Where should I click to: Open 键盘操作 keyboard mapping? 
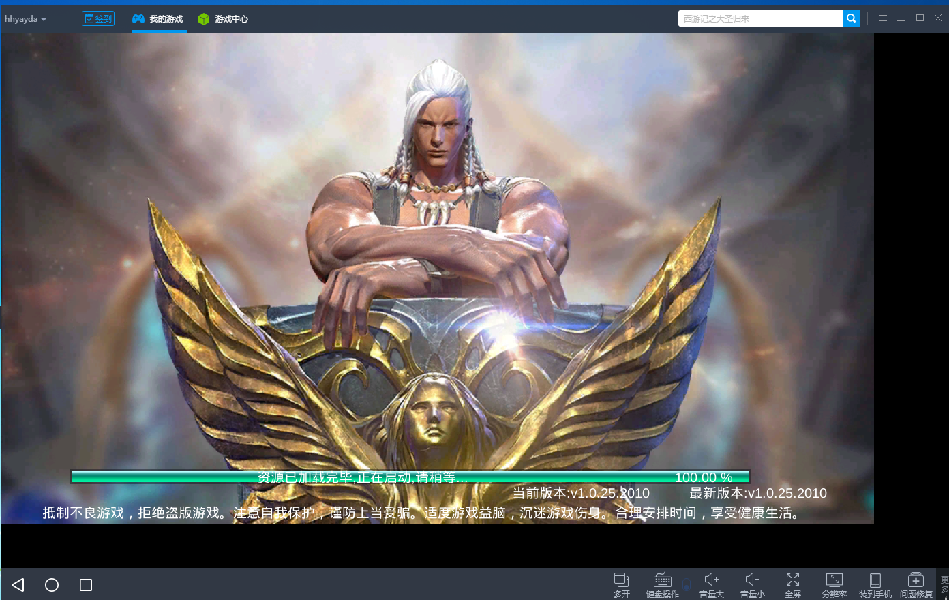point(663,585)
